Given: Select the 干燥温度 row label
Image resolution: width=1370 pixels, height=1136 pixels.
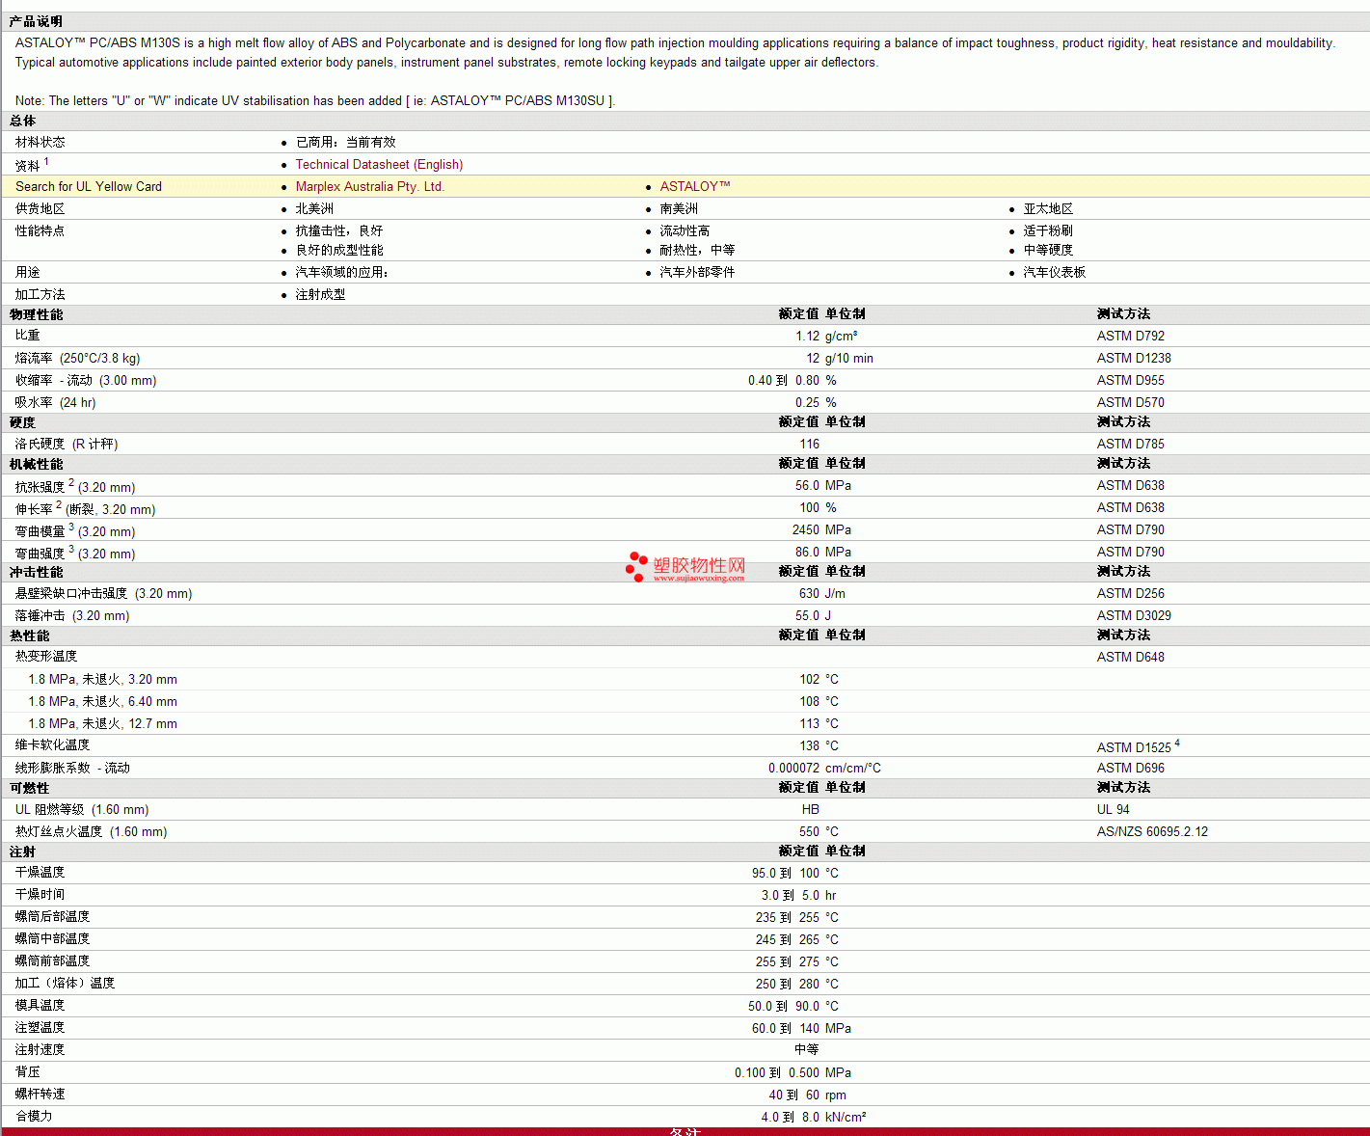Looking at the screenshot, I should coord(40,873).
